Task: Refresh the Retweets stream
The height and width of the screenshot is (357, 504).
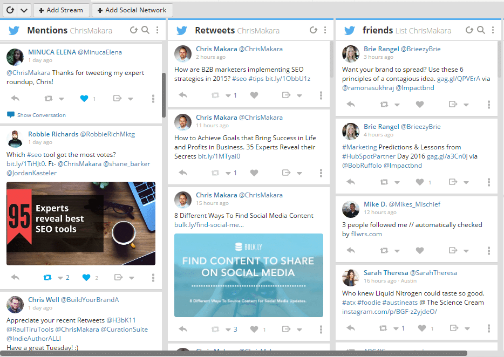Action: click(314, 30)
